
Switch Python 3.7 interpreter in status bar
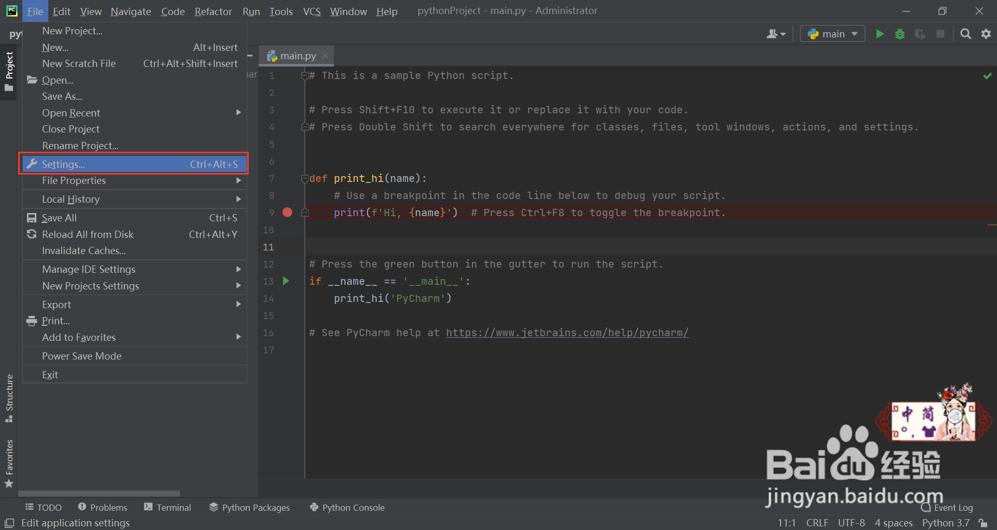946,523
